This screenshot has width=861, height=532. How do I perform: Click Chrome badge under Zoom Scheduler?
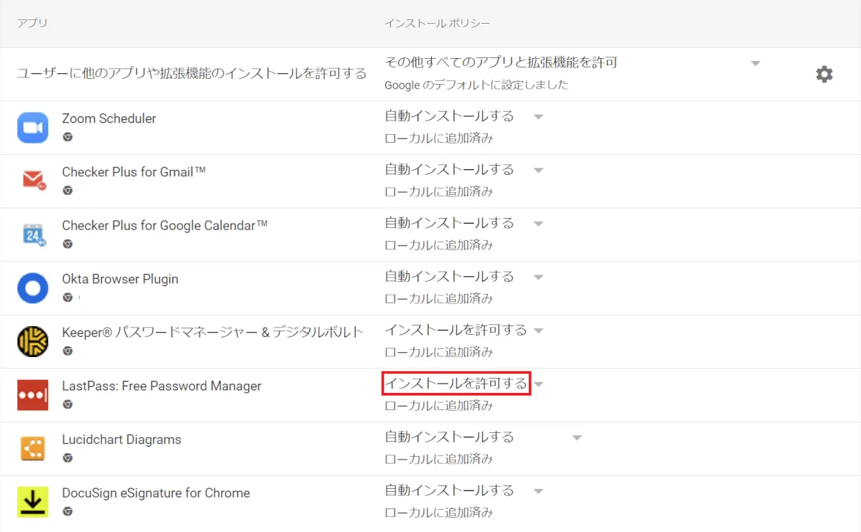67,137
